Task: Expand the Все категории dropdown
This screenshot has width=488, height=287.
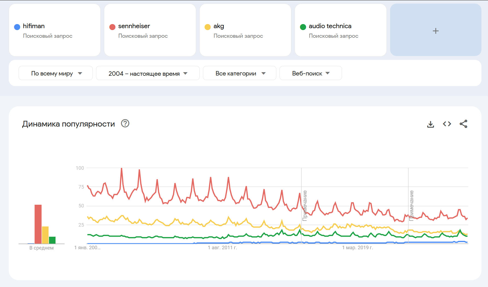Action: 240,73
